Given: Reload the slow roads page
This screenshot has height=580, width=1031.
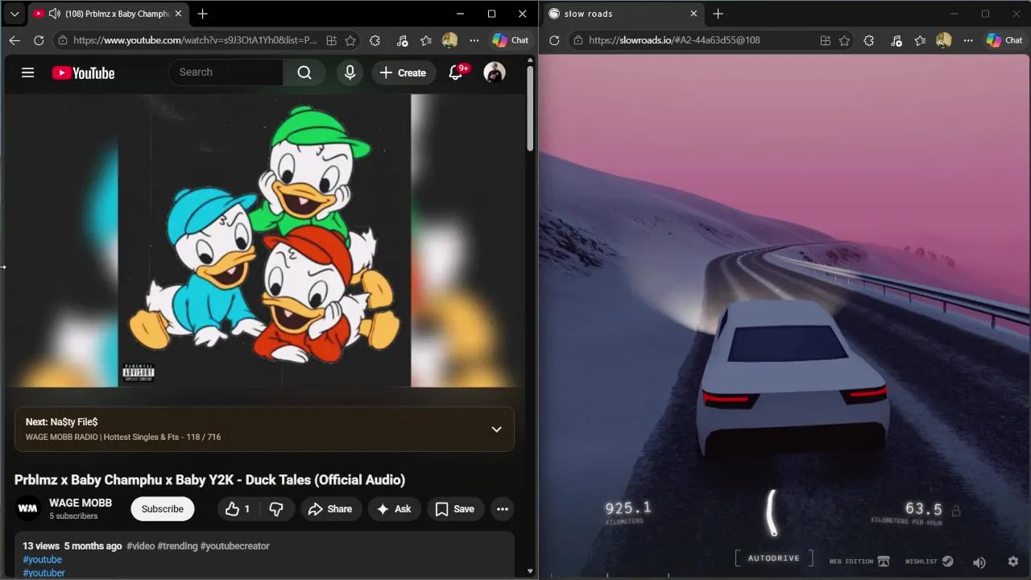Looking at the screenshot, I should pos(554,40).
